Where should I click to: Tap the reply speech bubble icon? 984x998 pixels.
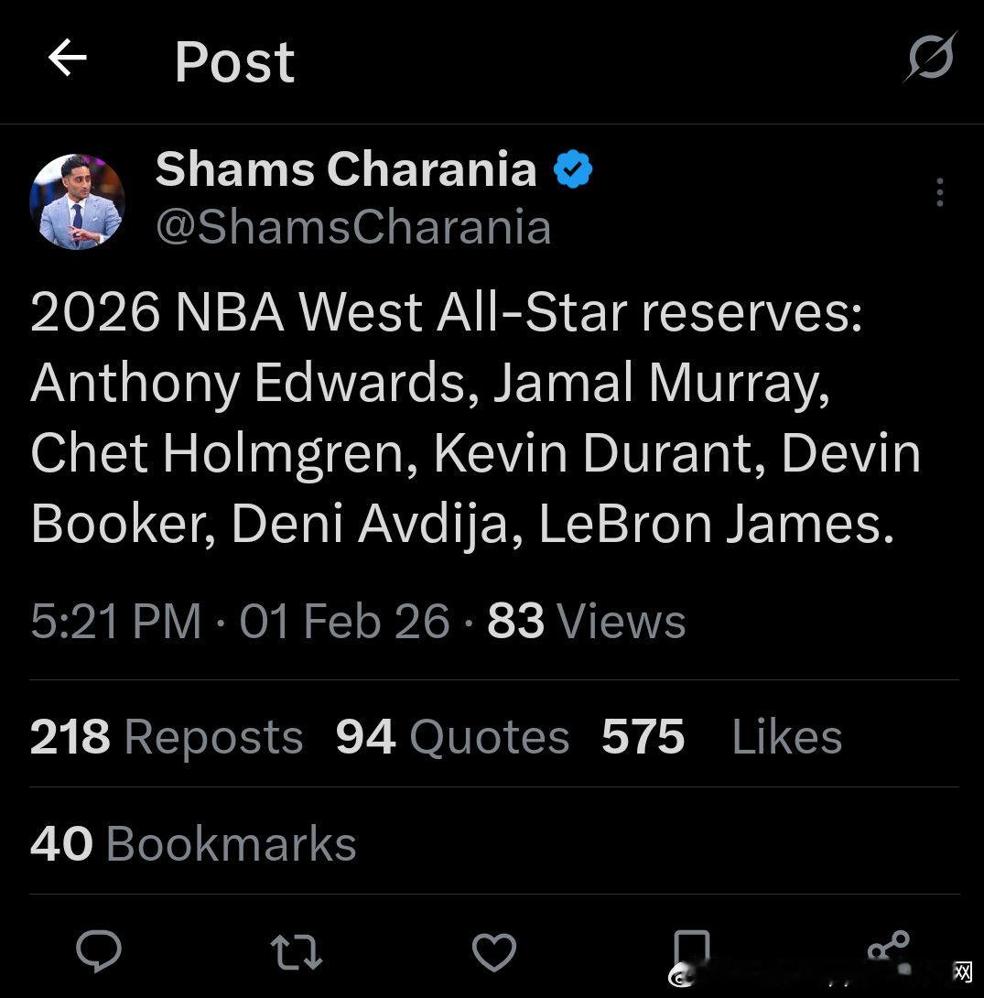(x=98, y=951)
